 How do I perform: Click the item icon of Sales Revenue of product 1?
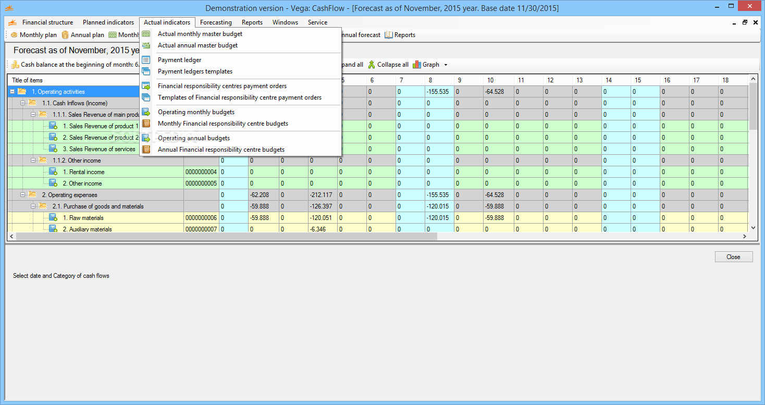coord(53,126)
